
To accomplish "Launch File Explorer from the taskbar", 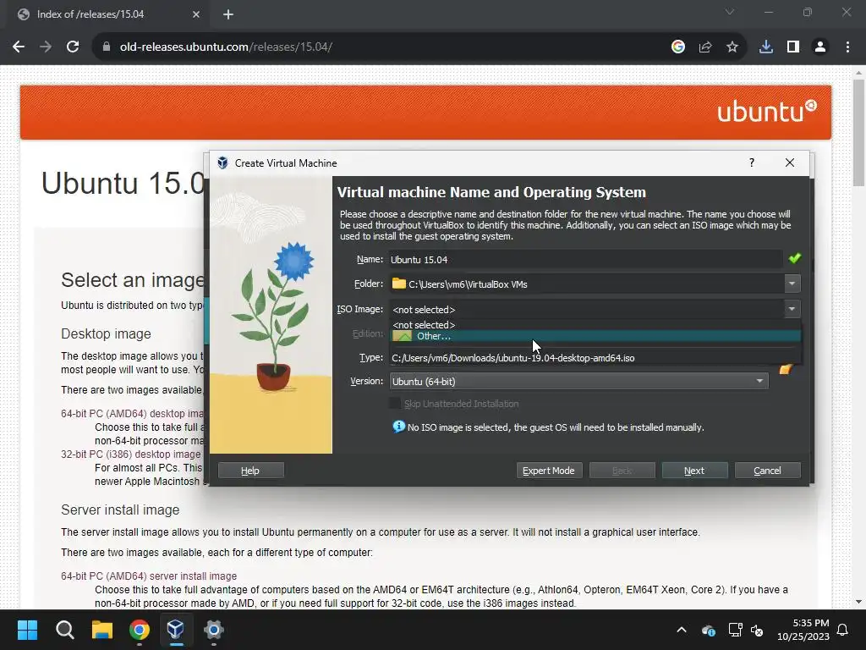I will pos(102,630).
